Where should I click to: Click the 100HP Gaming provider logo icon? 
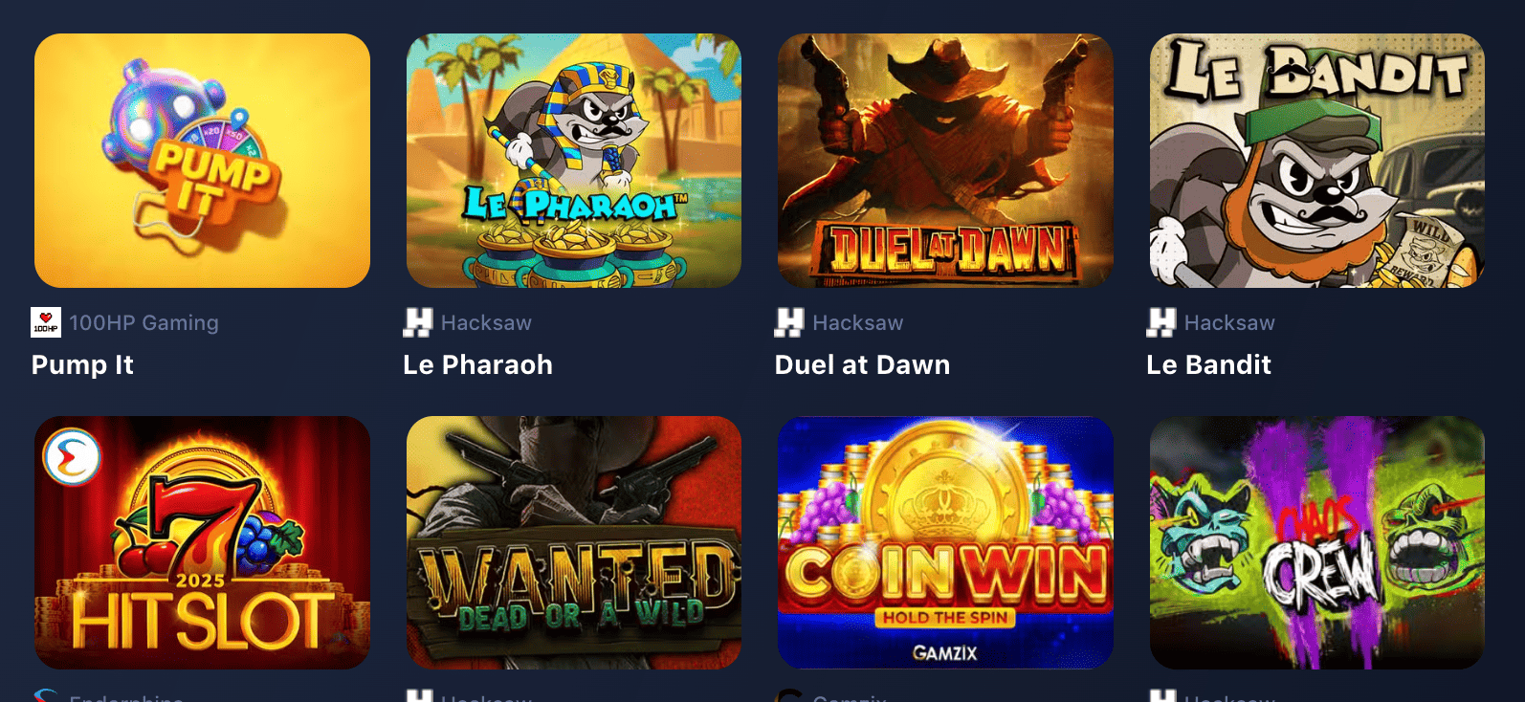click(x=46, y=322)
